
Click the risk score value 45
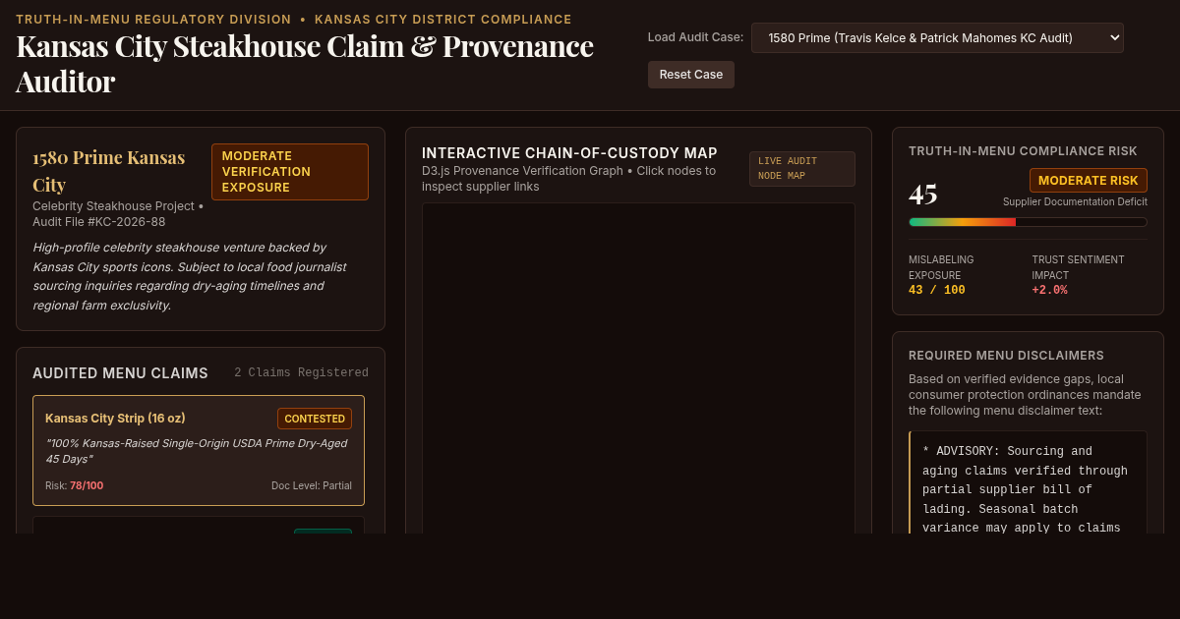923,194
